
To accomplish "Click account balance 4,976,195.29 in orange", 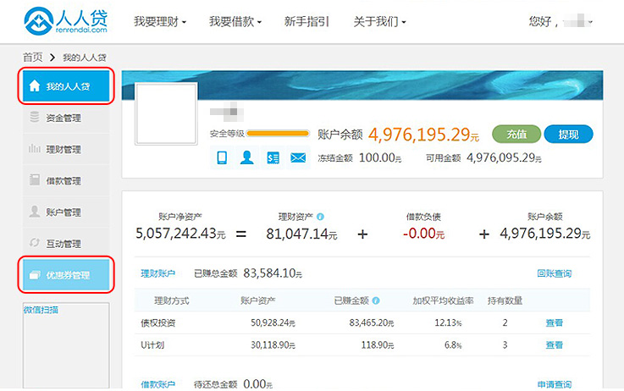I will 423,135.
